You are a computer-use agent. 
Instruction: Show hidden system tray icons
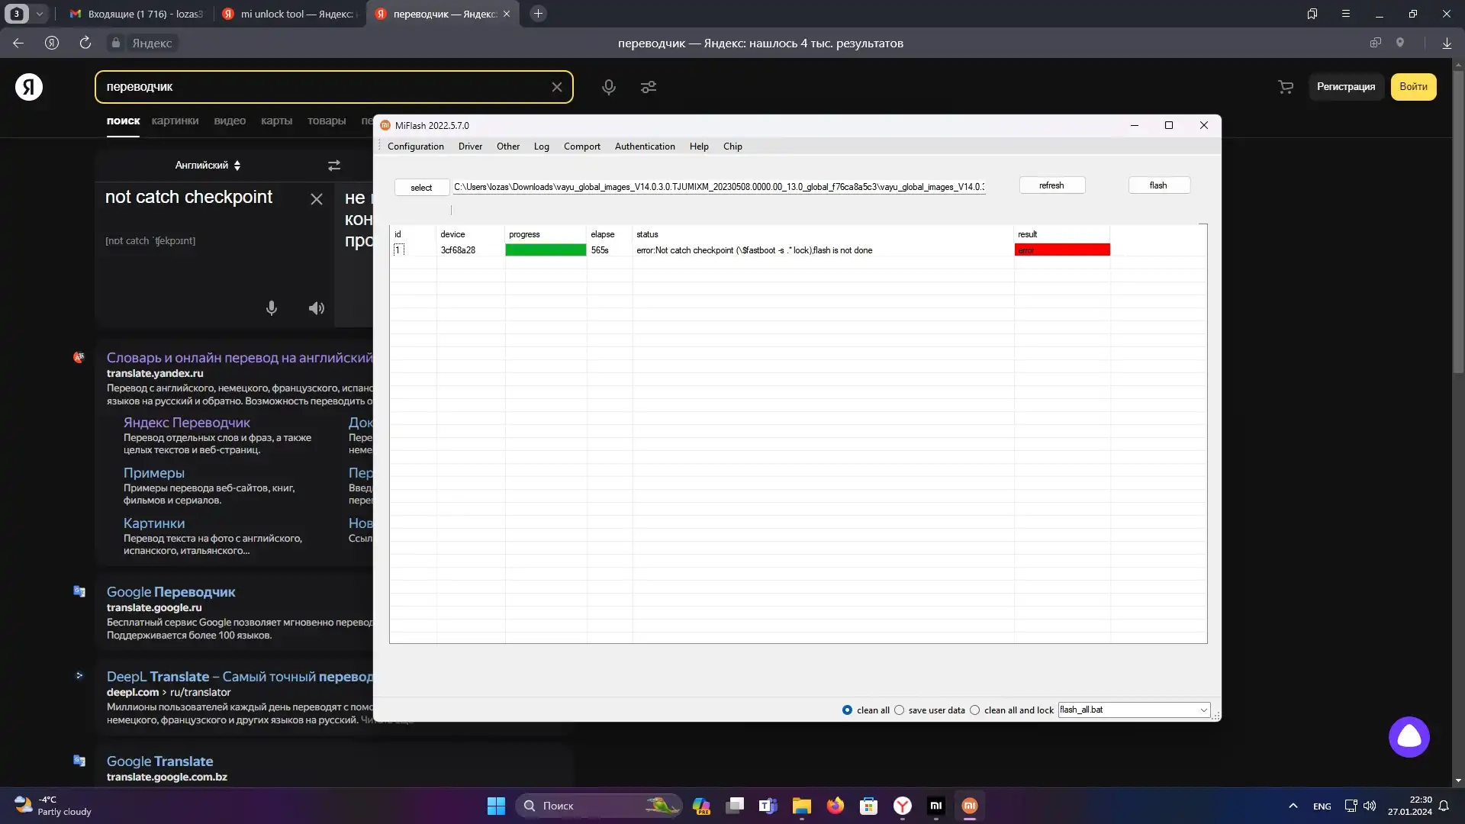1293,806
